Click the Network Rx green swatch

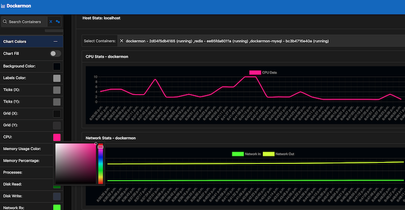(x=57, y=207)
